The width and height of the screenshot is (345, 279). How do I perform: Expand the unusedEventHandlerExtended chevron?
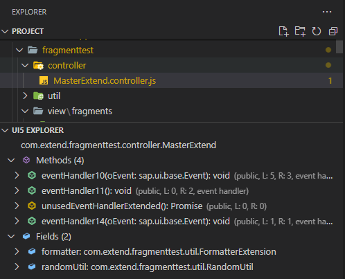(17, 206)
